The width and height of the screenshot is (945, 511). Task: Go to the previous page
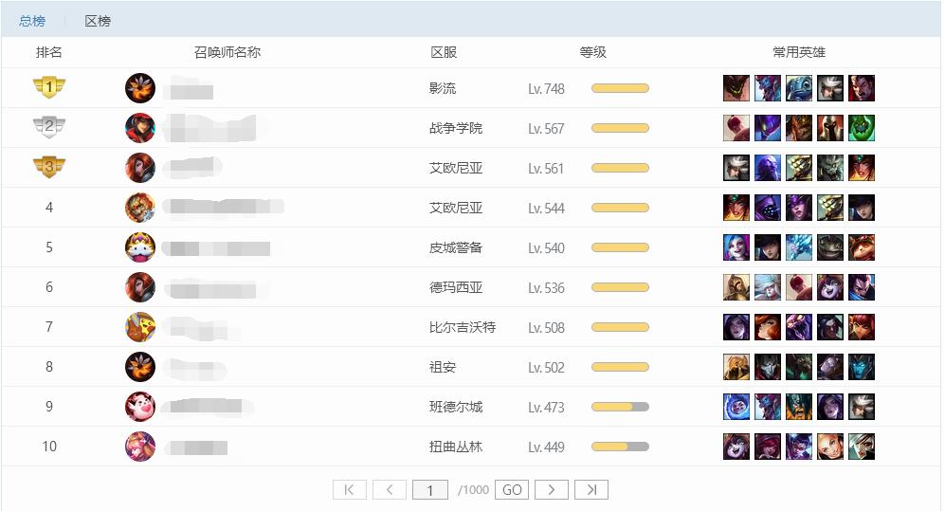tap(389, 489)
